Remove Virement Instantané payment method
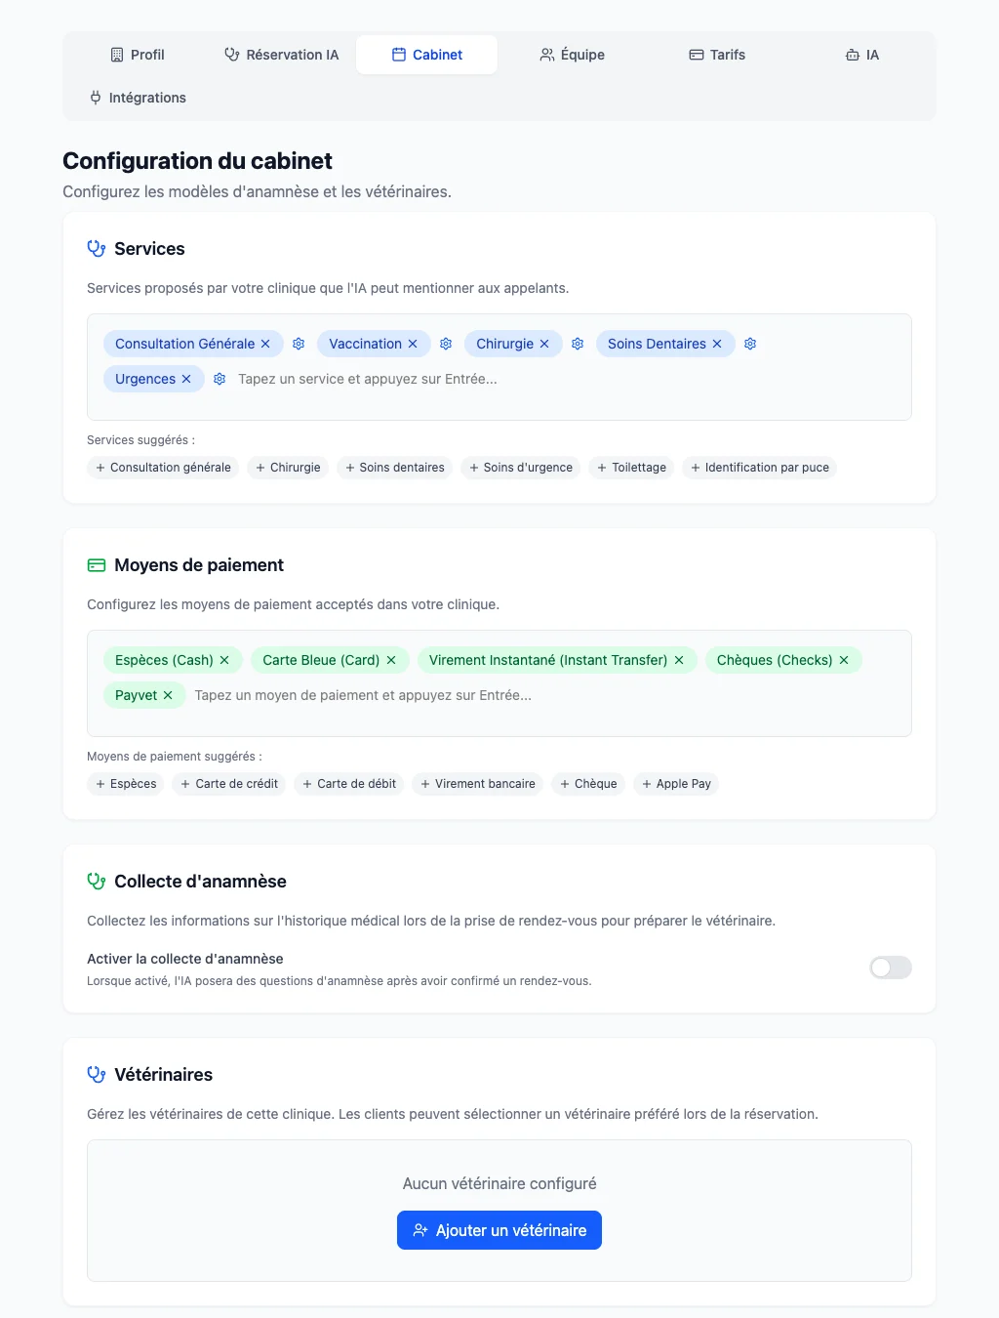This screenshot has height=1318, width=999. click(679, 660)
